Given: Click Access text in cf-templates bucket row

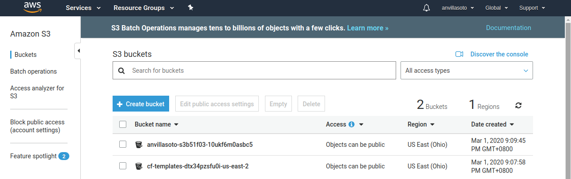Looking at the screenshot, I should point(355,166).
